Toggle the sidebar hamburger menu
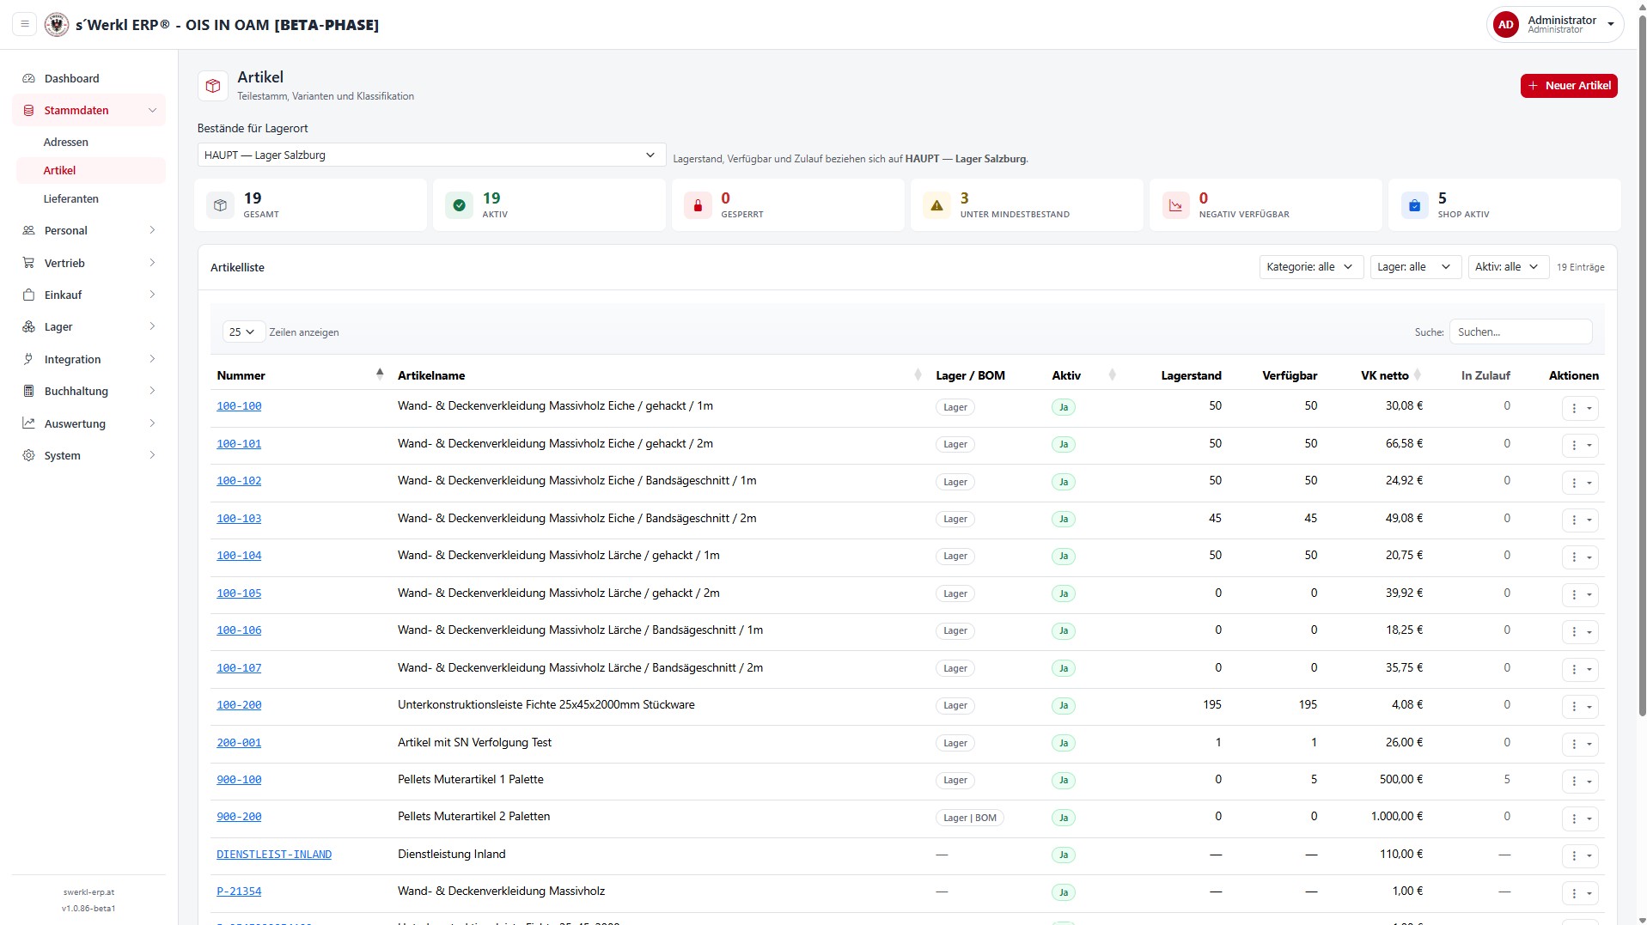This screenshot has width=1647, height=925. 25,24
